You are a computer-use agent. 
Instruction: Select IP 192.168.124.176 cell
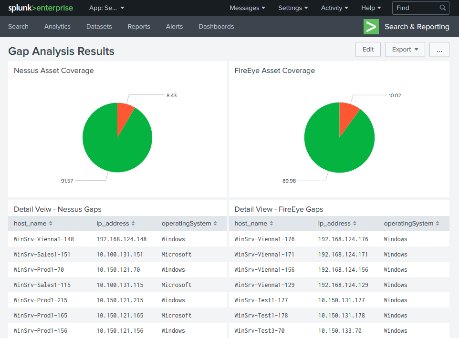[x=343, y=239]
